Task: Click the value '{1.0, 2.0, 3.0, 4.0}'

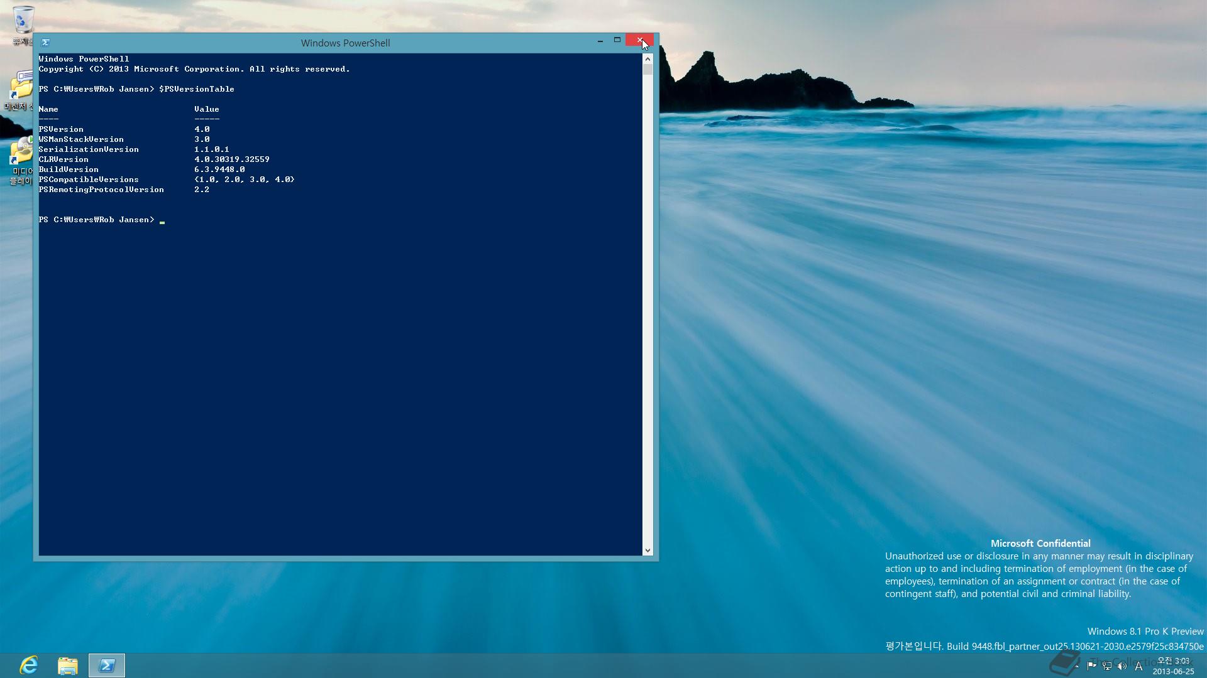Action: pos(245,180)
